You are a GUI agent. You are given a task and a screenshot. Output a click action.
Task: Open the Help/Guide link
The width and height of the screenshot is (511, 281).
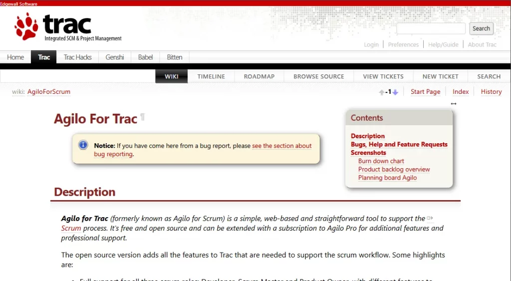pos(443,44)
